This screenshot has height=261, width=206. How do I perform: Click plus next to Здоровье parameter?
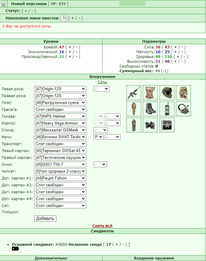178,57
